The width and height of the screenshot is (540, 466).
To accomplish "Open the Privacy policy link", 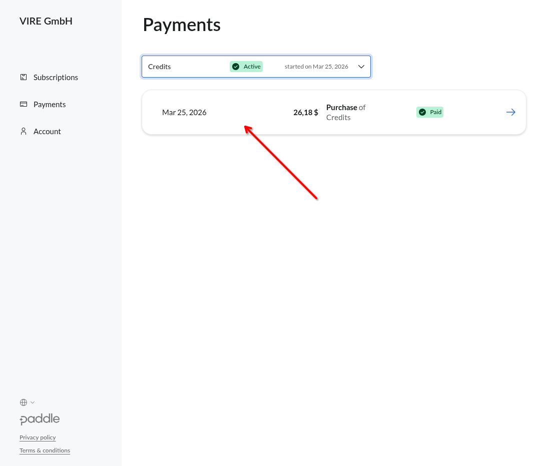I will [x=37, y=437].
